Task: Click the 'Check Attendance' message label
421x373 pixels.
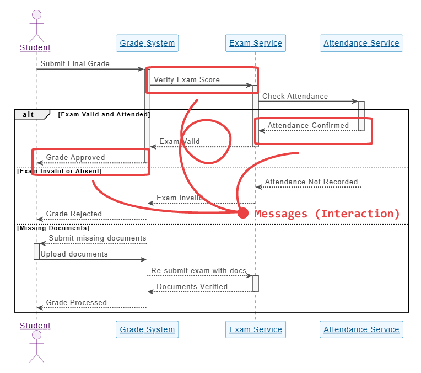Action: (295, 96)
